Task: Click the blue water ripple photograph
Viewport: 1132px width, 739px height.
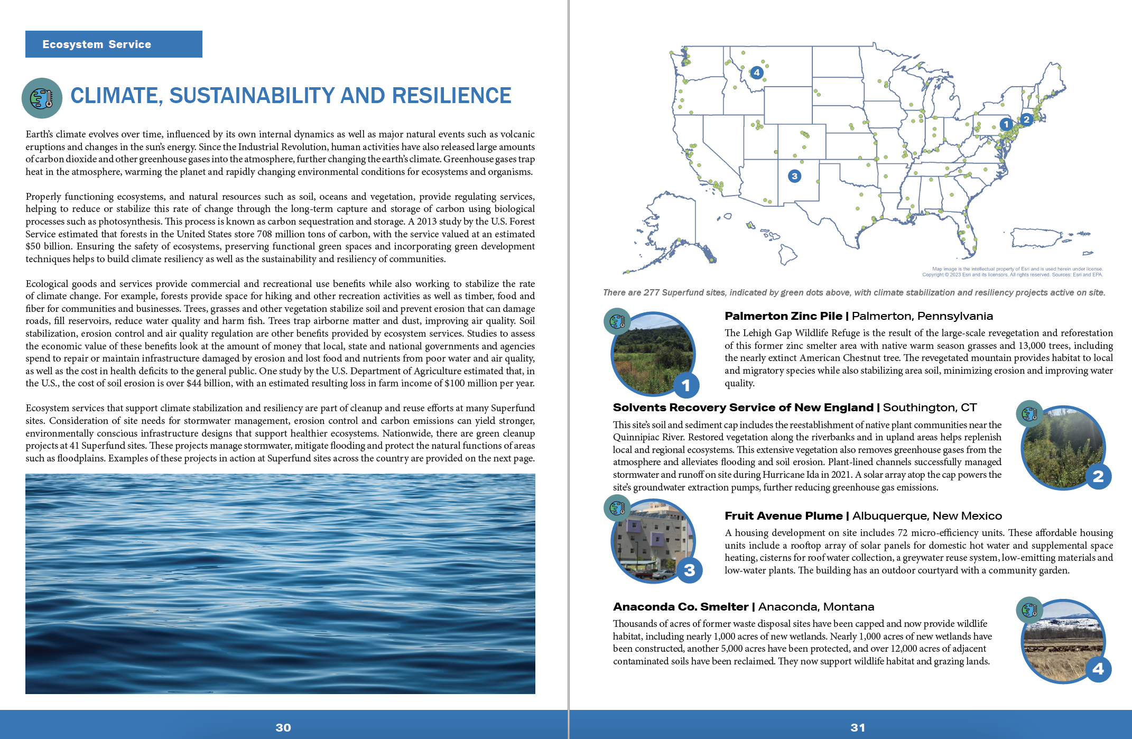Action: tap(280, 584)
